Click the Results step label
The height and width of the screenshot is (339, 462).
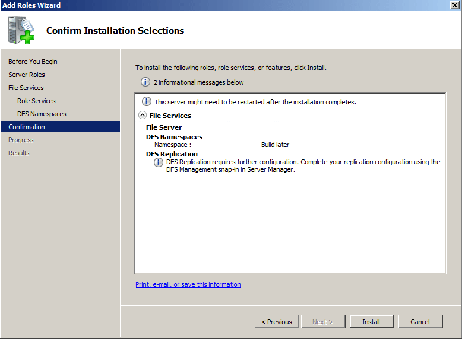[19, 153]
